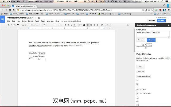The image size is (171, 107).
Task: Click the Wi-Fi status icon
Action: tap(112, 1)
